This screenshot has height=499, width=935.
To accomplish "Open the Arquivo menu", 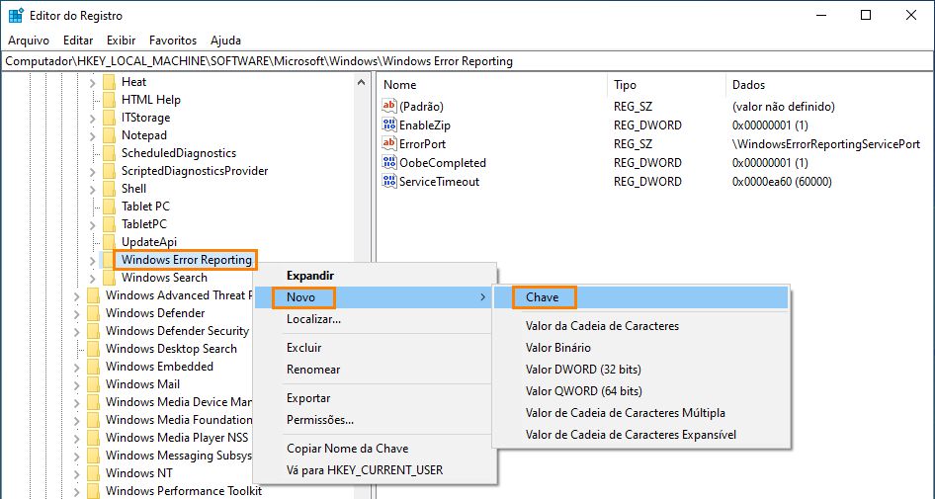I will click(29, 41).
